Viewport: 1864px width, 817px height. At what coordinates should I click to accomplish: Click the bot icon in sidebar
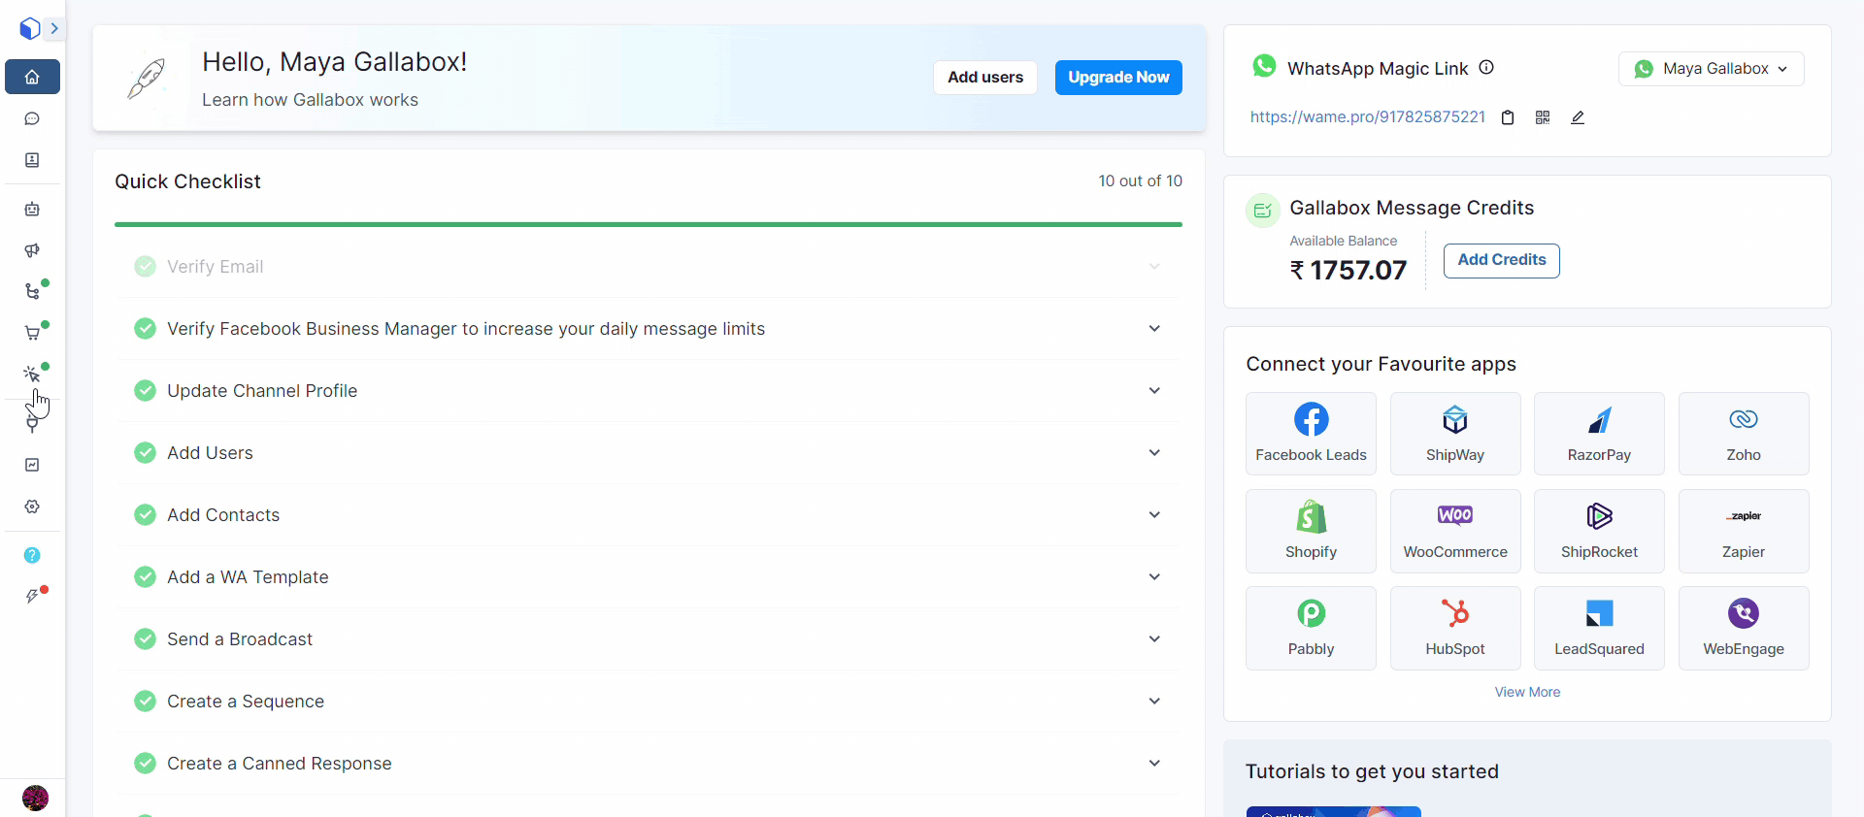point(32,210)
